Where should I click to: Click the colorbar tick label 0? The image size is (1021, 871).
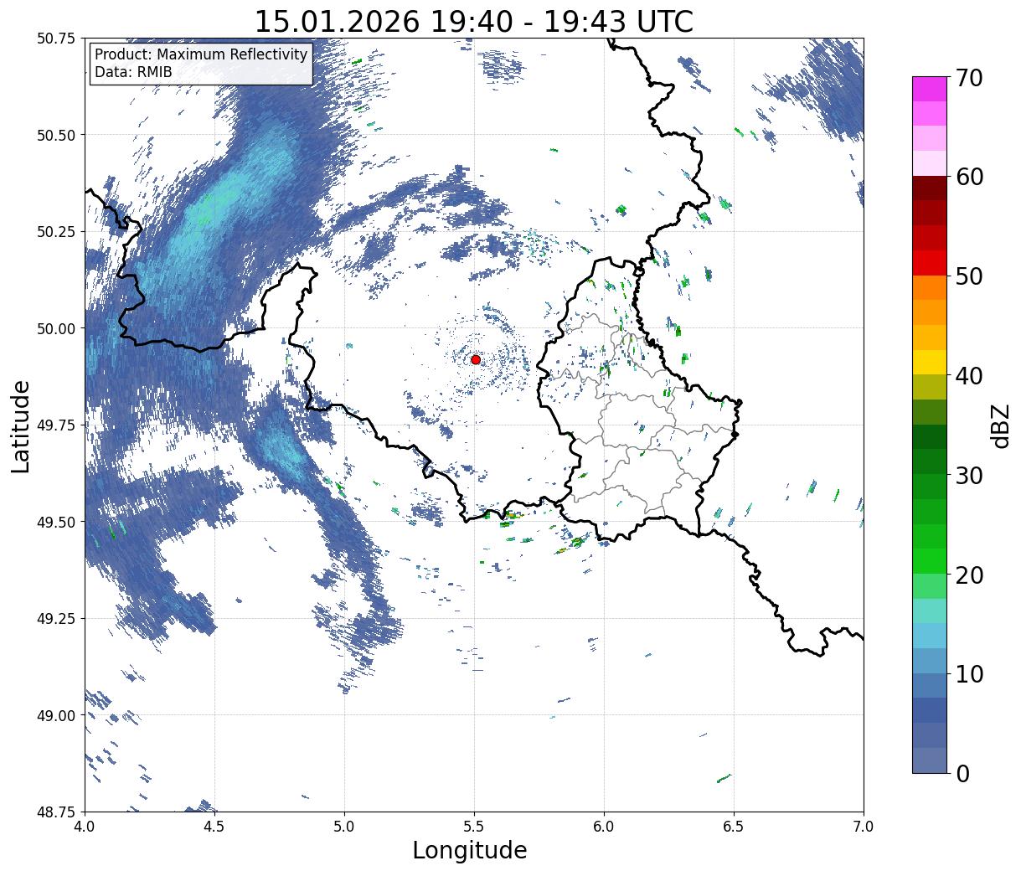coord(962,773)
